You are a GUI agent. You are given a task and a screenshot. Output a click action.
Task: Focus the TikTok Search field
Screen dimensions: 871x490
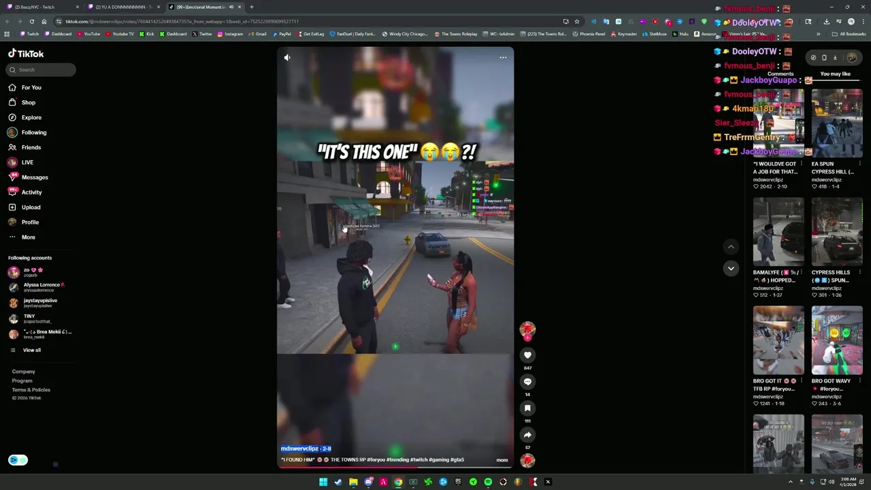coord(42,69)
